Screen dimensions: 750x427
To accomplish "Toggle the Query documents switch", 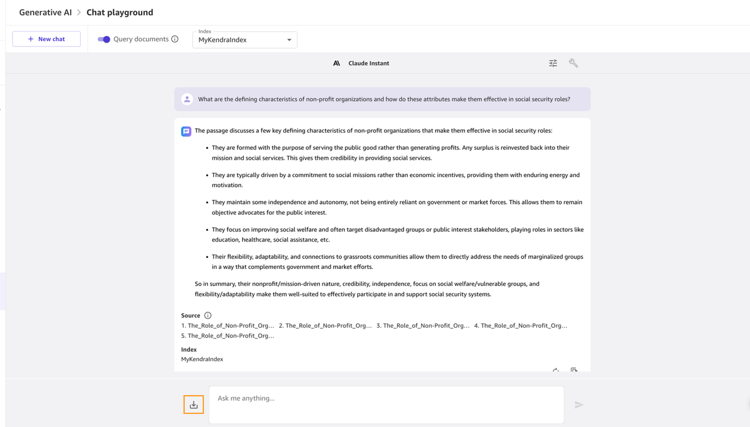I will click(104, 39).
